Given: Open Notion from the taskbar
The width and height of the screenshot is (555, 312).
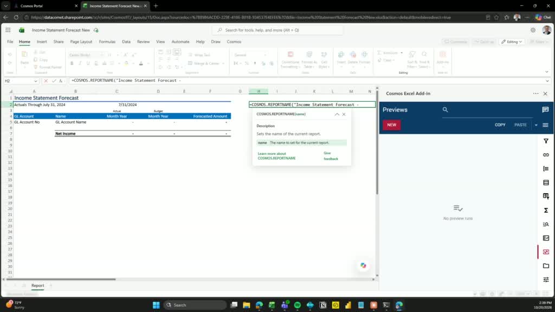Looking at the screenshot, I should pyautogui.click(x=323, y=305).
